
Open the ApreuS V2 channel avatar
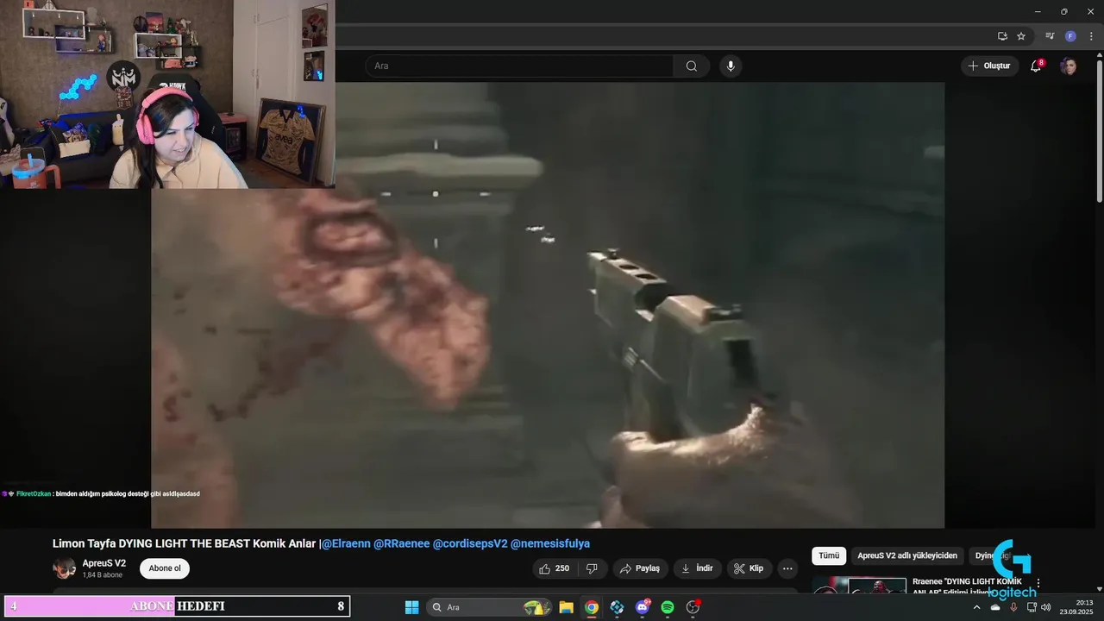(64, 568)
